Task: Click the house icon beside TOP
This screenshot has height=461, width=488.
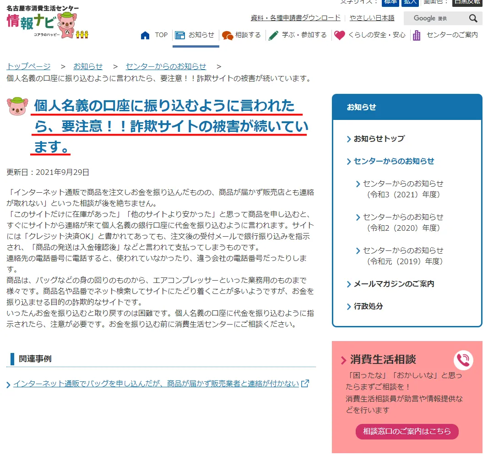Action: click(x=145, y=35)
